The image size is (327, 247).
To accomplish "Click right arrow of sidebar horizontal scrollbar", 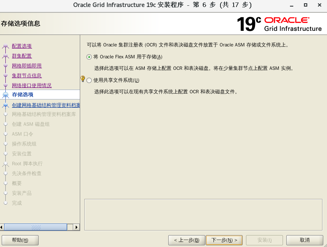I will tap(77, 227).
